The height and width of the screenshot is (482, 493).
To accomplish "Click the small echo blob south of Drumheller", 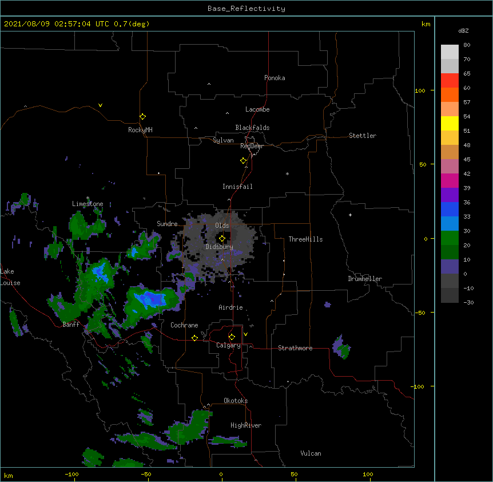I will pos(328,305).
